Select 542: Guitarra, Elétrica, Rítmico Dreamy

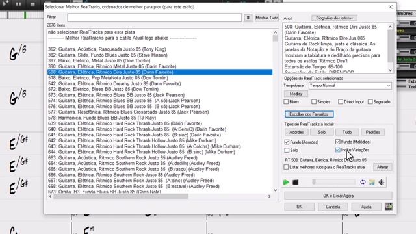114,84
